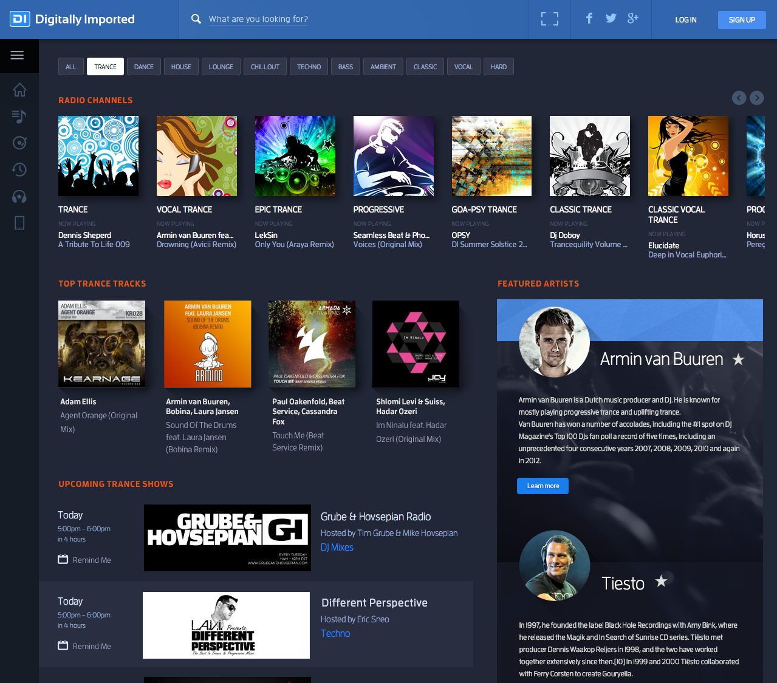Open the Armind Sound Of The Drums cover
Viewport: 777px width, 683px height.
point(208,344)
